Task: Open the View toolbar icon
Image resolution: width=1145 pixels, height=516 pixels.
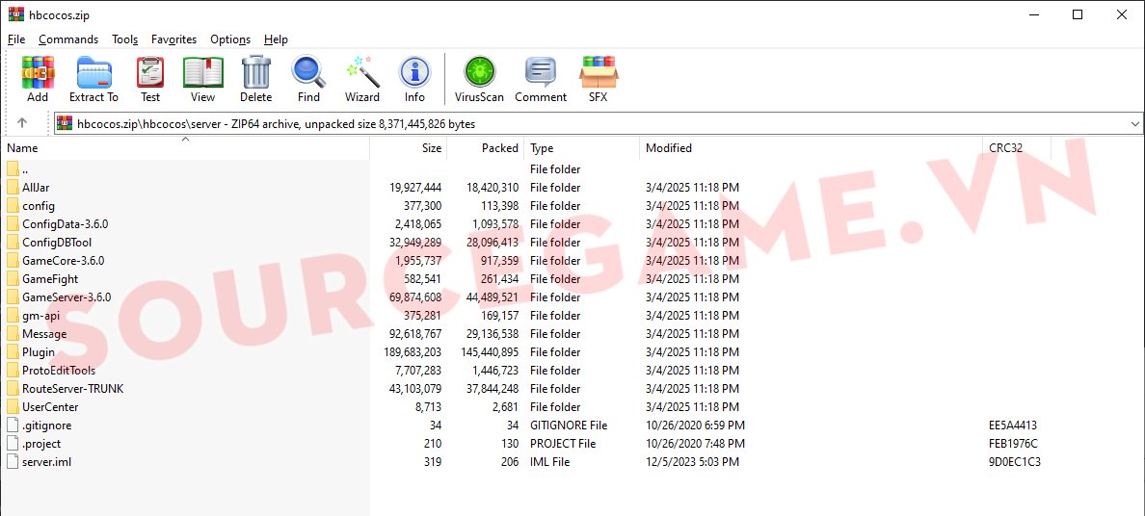Action: 202,78
